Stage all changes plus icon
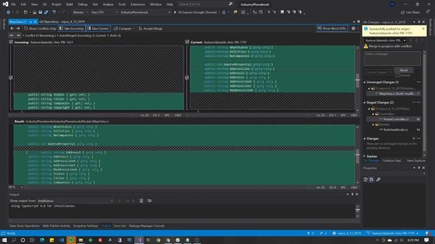This screenshot has width=435, height=244. click(x=414, y=138)
